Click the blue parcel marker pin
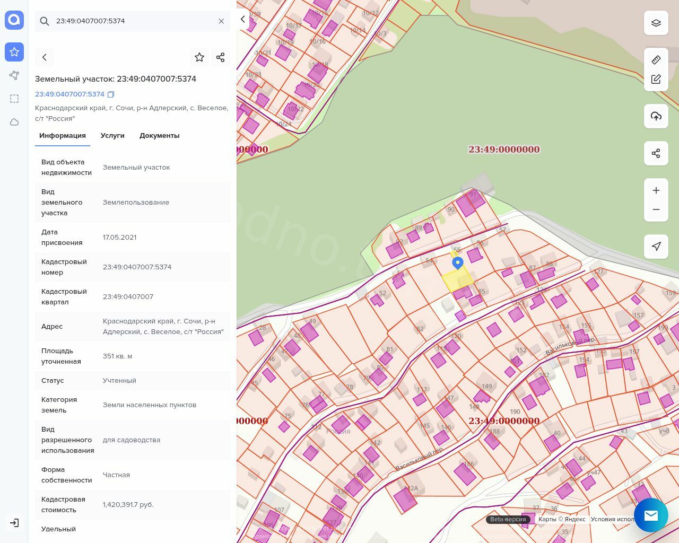The height and width of the screenshot is (543, 679). coord(457,262)
